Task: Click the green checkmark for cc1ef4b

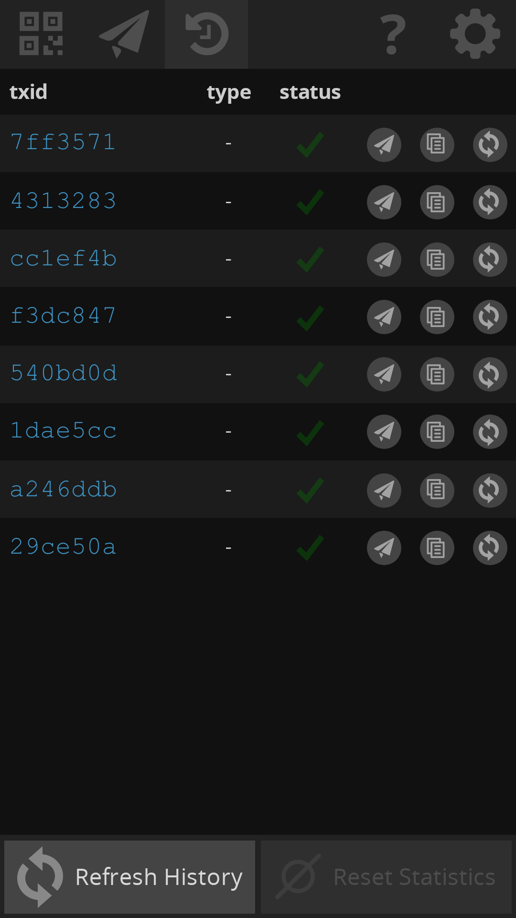Action: pos(310,260)
